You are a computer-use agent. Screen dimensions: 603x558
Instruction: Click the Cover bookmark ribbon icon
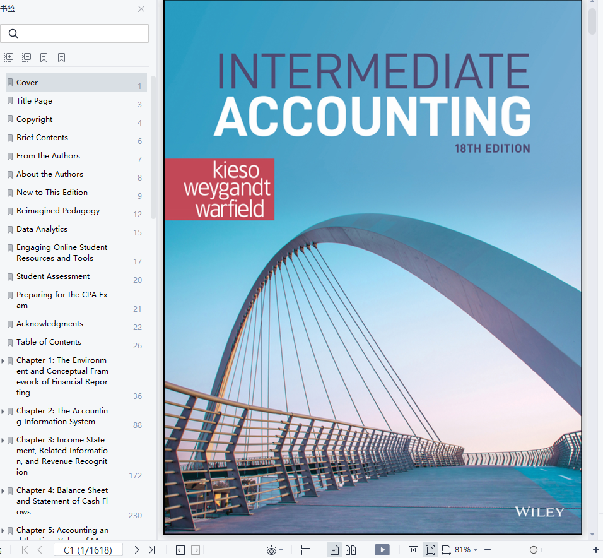(10, 82)
